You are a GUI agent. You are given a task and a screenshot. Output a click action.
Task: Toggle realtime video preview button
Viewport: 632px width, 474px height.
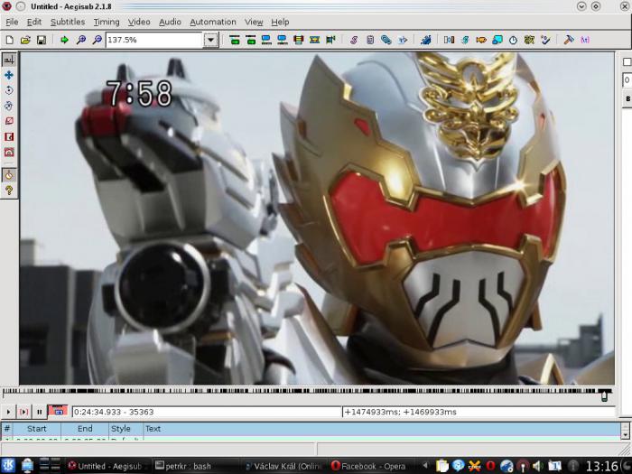pyautogui.click(x=9, y=175)
